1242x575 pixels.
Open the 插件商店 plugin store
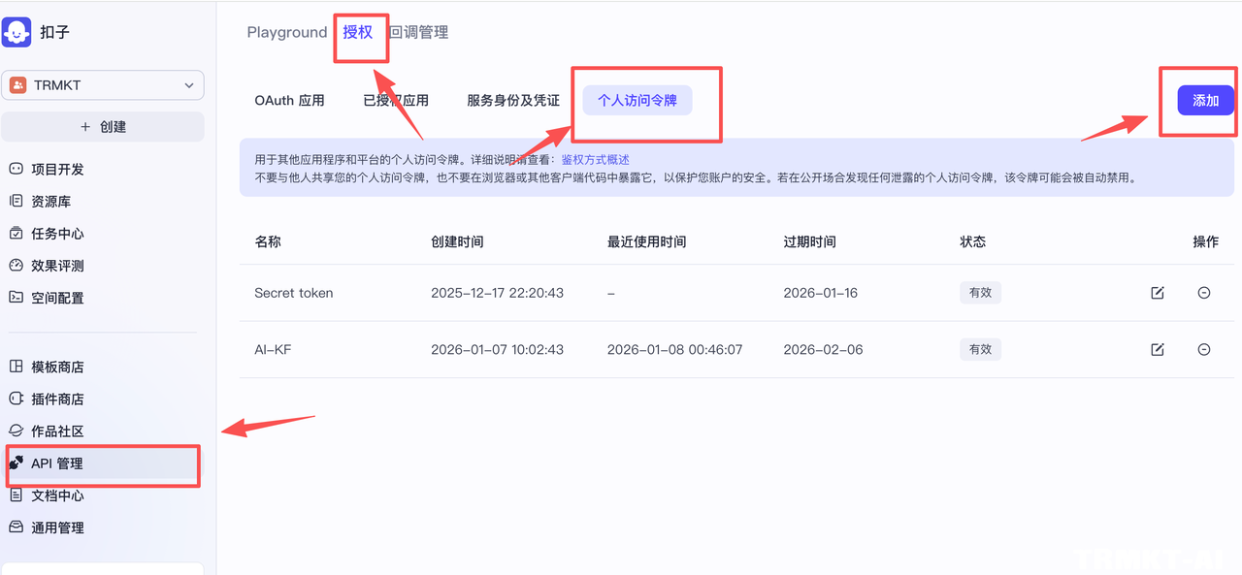[58, 399]
